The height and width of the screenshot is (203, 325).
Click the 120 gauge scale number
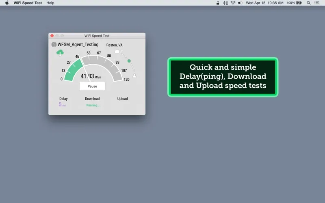(x=127, y=79)
